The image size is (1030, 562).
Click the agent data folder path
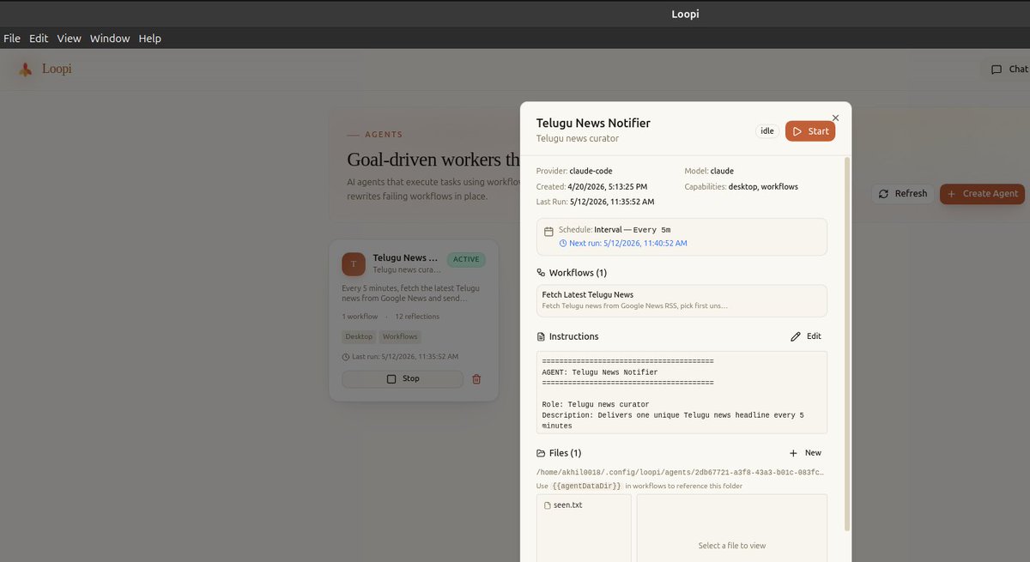[x=680, y=473]
